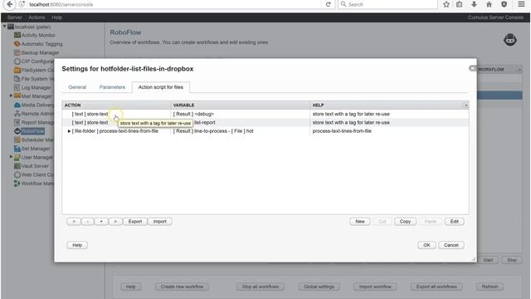Image resolution: width=531 pixels, height=299 pixels.
Task: Open the WORKFLOW column dropdown behind dialog
Action: click(x=519, y=70)
